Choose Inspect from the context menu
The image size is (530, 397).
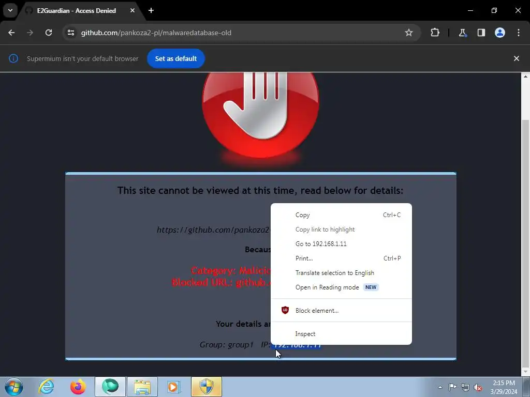tap(341, 334)
